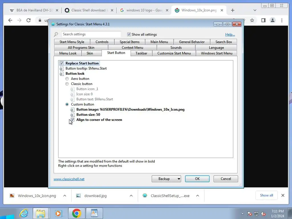Screen dimensions: 292x219
Task: Click the Chrome icon in the taskbar
Action: tap(76, 213)
